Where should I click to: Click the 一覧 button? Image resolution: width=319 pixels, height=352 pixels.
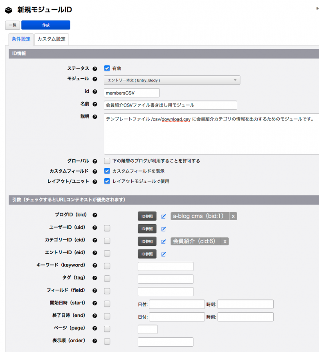pyautogui.click(x=12, y=25)
